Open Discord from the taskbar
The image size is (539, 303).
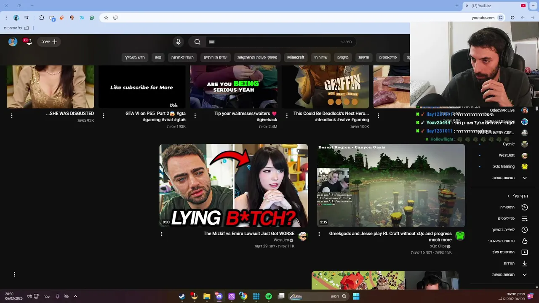pyautogui.click(x=219, y=296)
